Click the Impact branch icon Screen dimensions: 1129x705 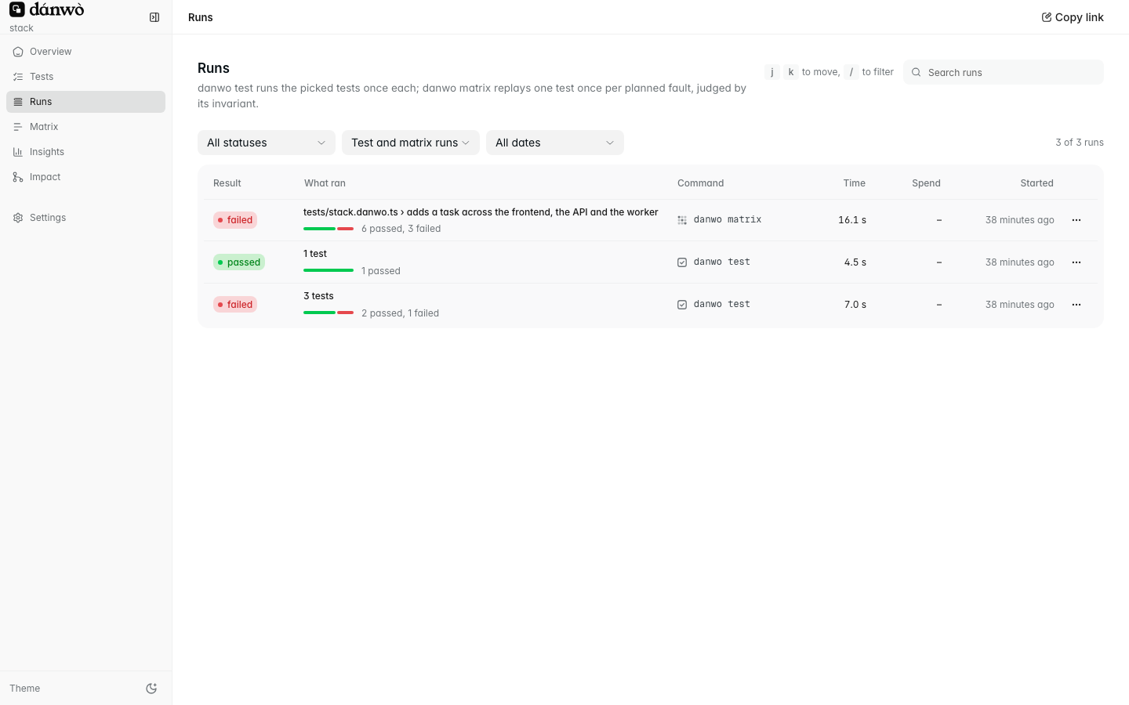pyautogui.click(x=18, y=177)
